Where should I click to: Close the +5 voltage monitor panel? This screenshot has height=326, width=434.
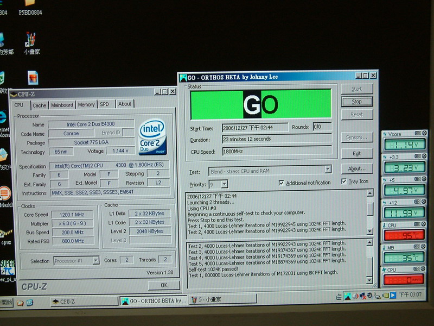tap(424, 179)
